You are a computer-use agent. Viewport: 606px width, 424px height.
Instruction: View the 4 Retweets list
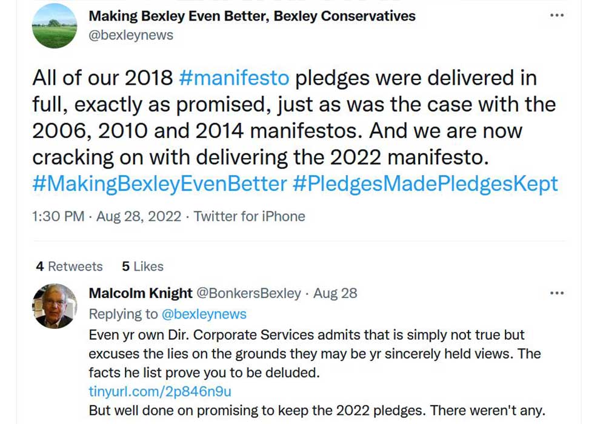[x=69, y=267]
